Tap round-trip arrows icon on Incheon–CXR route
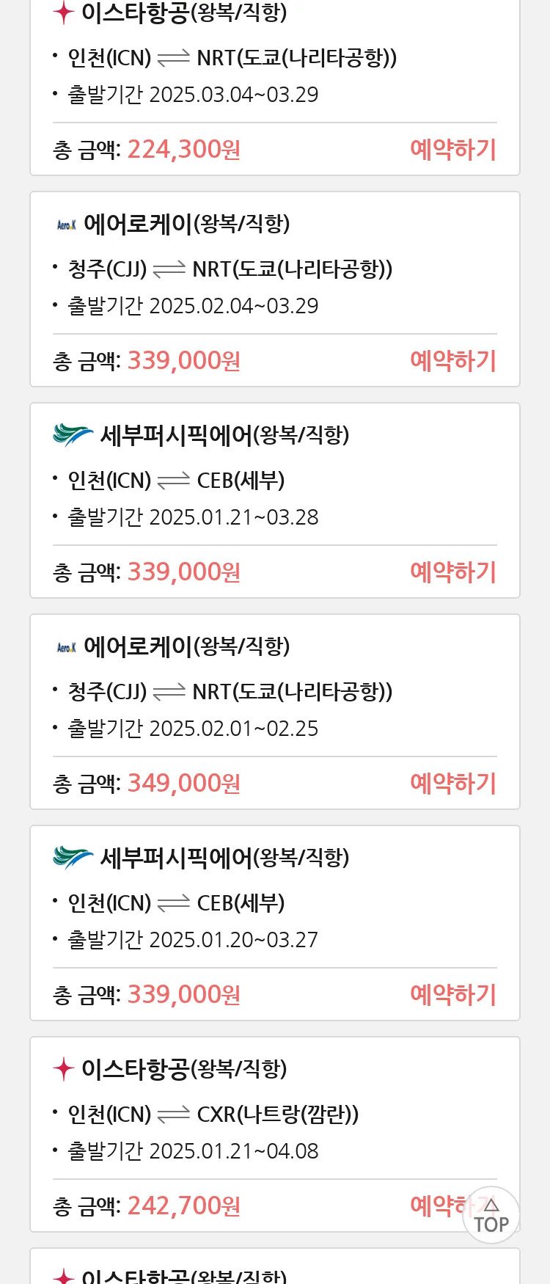Image resolution: width=550 pixels, height=1284 pixels. 174,1115
